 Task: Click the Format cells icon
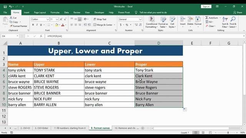198,19
